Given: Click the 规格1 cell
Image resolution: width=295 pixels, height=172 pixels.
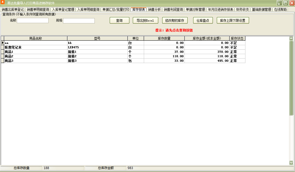Looking at the screenshot, I should (x=97, y=52).
